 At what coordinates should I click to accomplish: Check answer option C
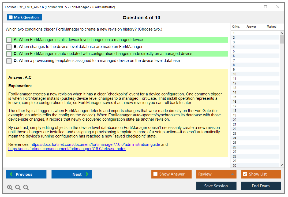pos(9,54)
